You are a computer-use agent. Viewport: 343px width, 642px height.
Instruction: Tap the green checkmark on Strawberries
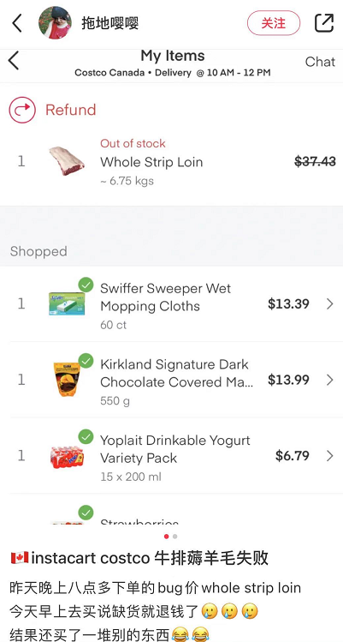[x=86, y=513]
